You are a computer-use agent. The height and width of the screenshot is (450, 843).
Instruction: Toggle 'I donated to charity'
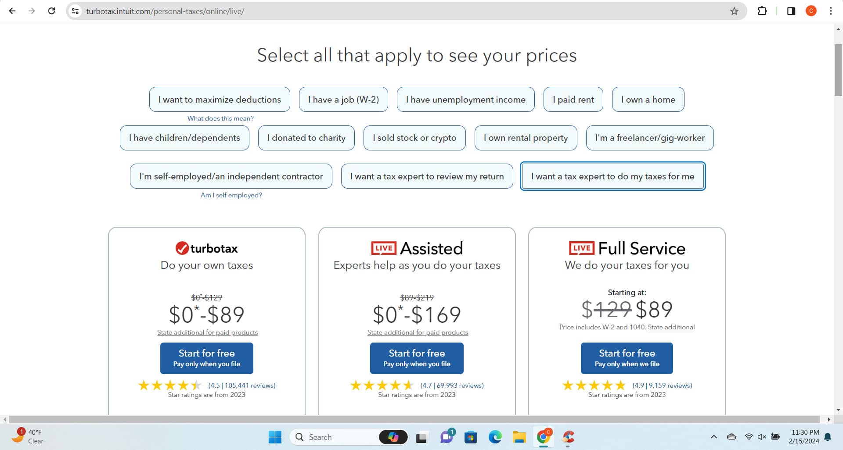pos(306,138)
